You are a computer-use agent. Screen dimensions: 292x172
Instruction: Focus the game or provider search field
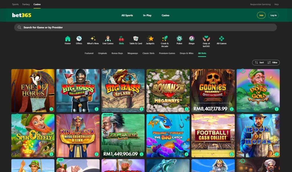point(145,27)
